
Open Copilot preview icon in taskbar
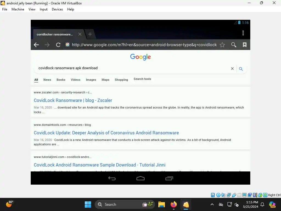point(272,204)
